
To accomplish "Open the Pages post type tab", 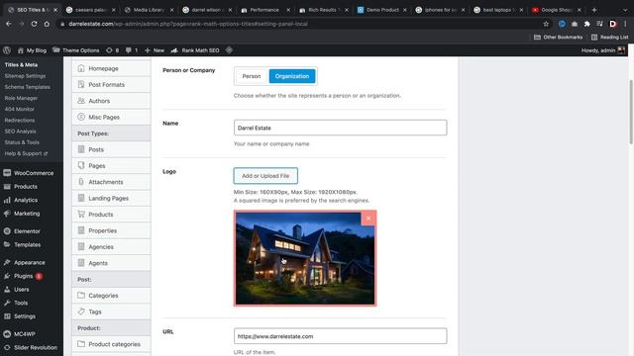I will click(x=111, y=165).
